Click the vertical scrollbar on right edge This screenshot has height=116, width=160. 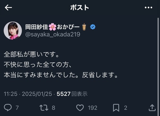click(158, 66)
